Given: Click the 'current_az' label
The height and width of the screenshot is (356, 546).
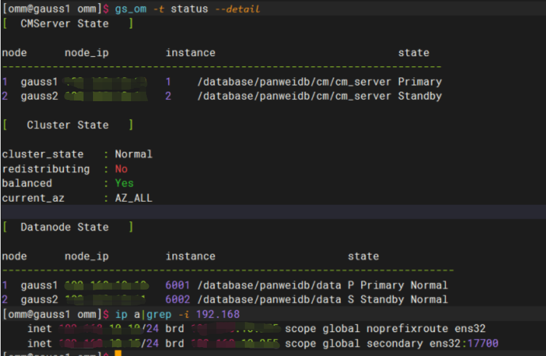Looking at the screenshot, I should tap(33, 198).
